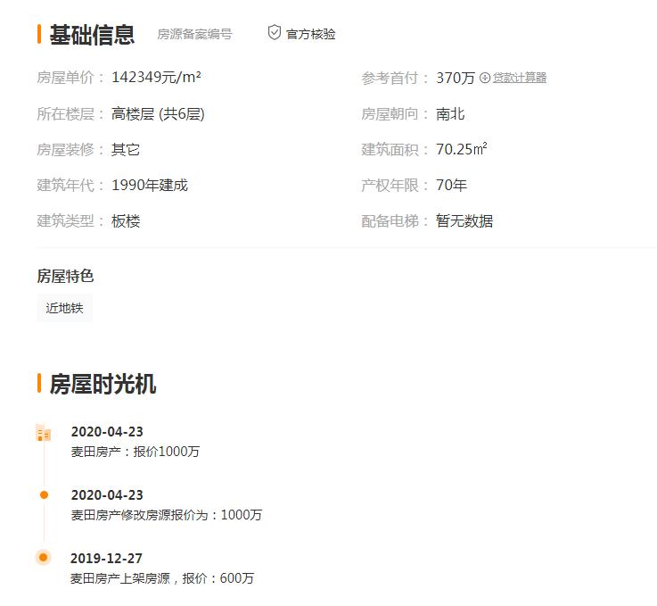Click the loan calculator plus icon
The image size is (657, 606).
pos(484,78)
